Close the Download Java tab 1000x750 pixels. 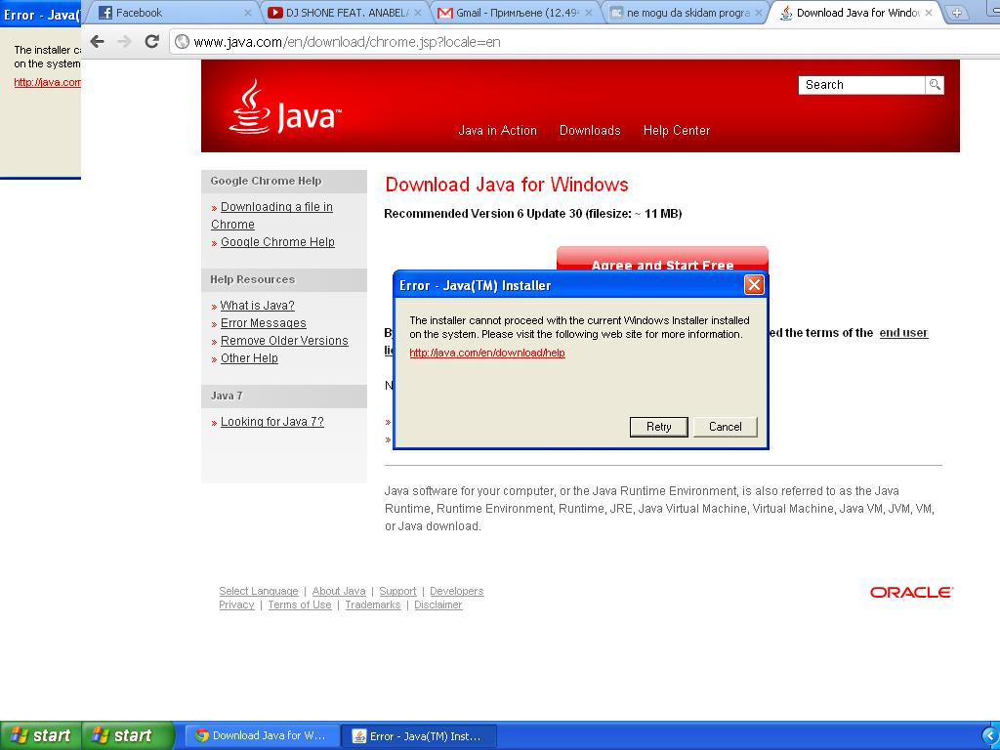click(929, 13)
